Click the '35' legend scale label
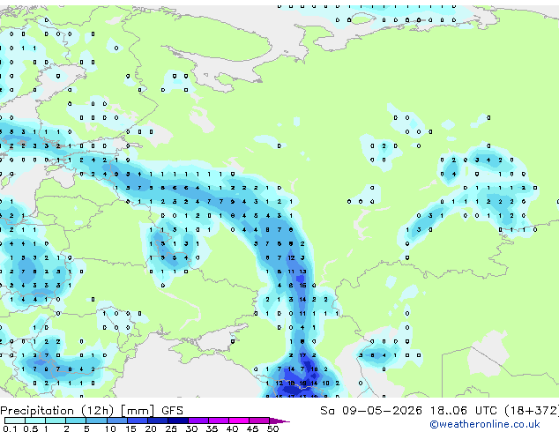The height and width of the screenshot is (432, 559). [212, 428]
